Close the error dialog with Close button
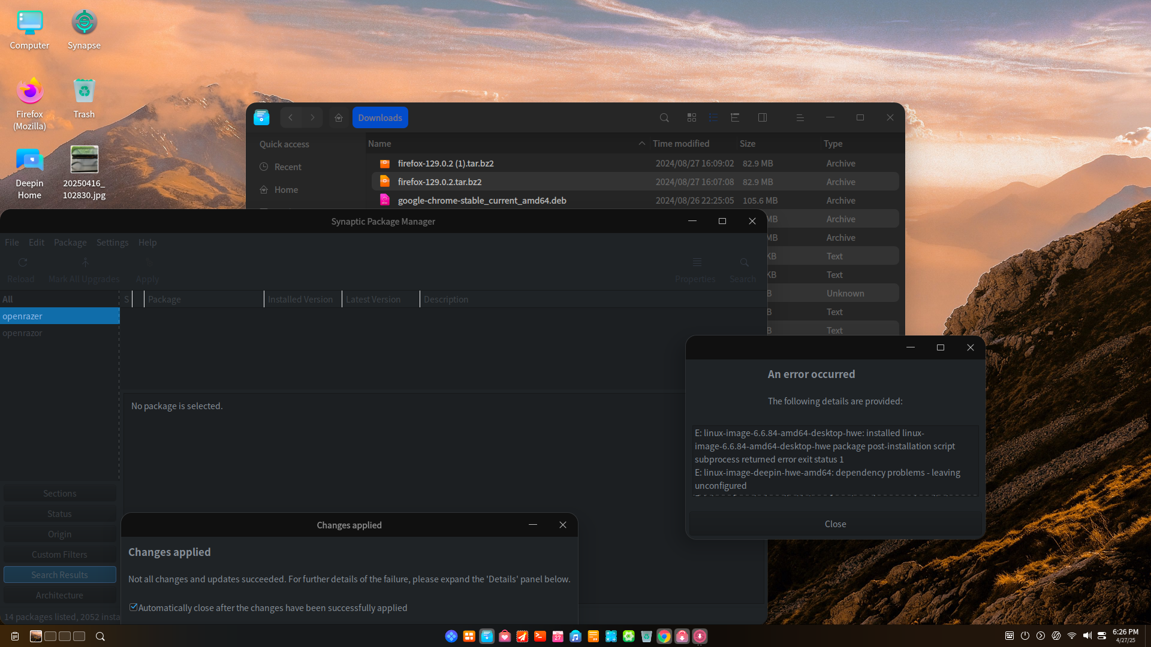This screenshot has width=1151, height=647. tap(835, 524)
